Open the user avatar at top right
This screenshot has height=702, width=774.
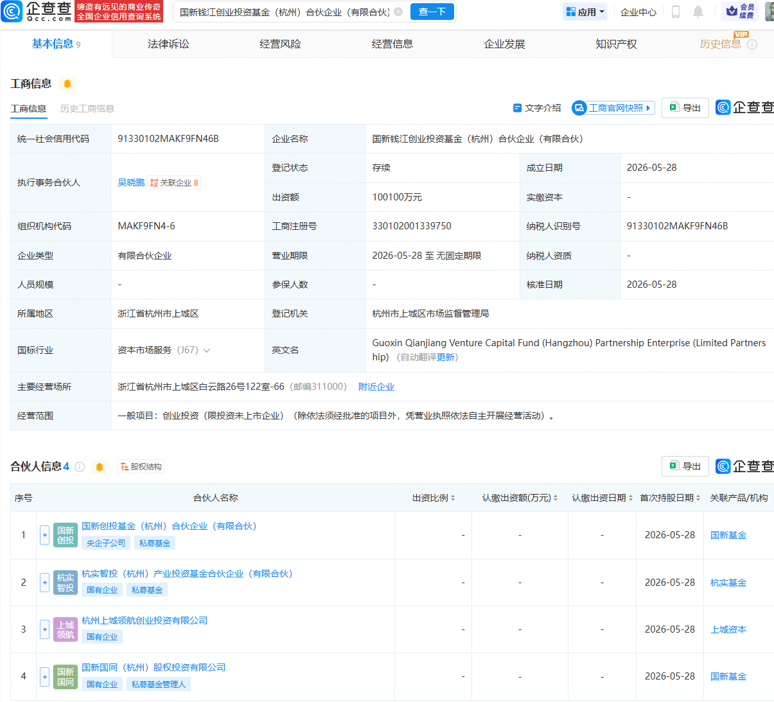(770, 12)
